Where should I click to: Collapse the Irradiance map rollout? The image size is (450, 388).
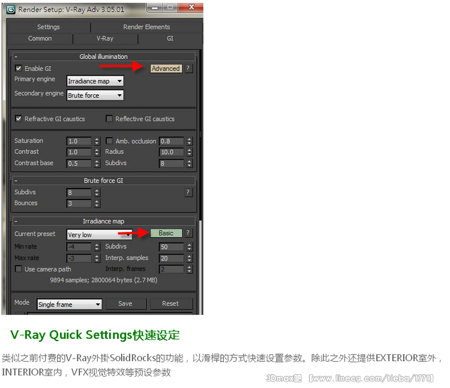pyautogui.click(x=16, y=221)
